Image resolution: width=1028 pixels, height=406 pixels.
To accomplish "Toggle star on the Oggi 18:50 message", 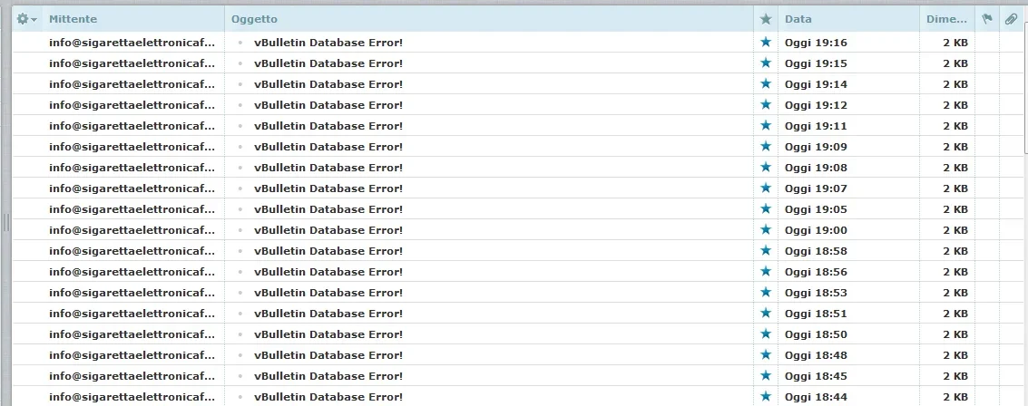I will point(766,334).
